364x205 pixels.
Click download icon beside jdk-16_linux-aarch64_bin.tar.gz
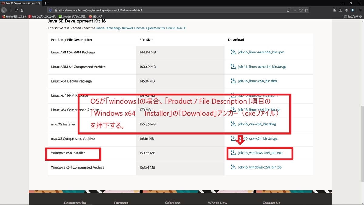click(233, 66)
